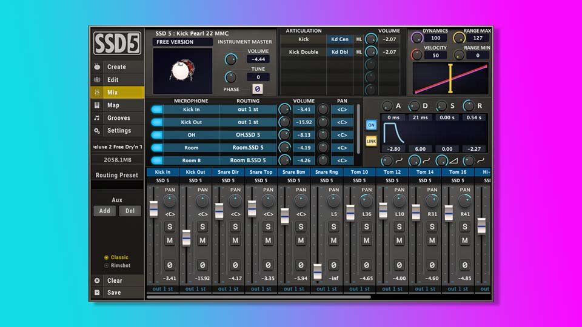Invert phase on Tom 10 channel
Viewport: 582px width, 327px height.
pyautogui.click(x=366, y=265)
